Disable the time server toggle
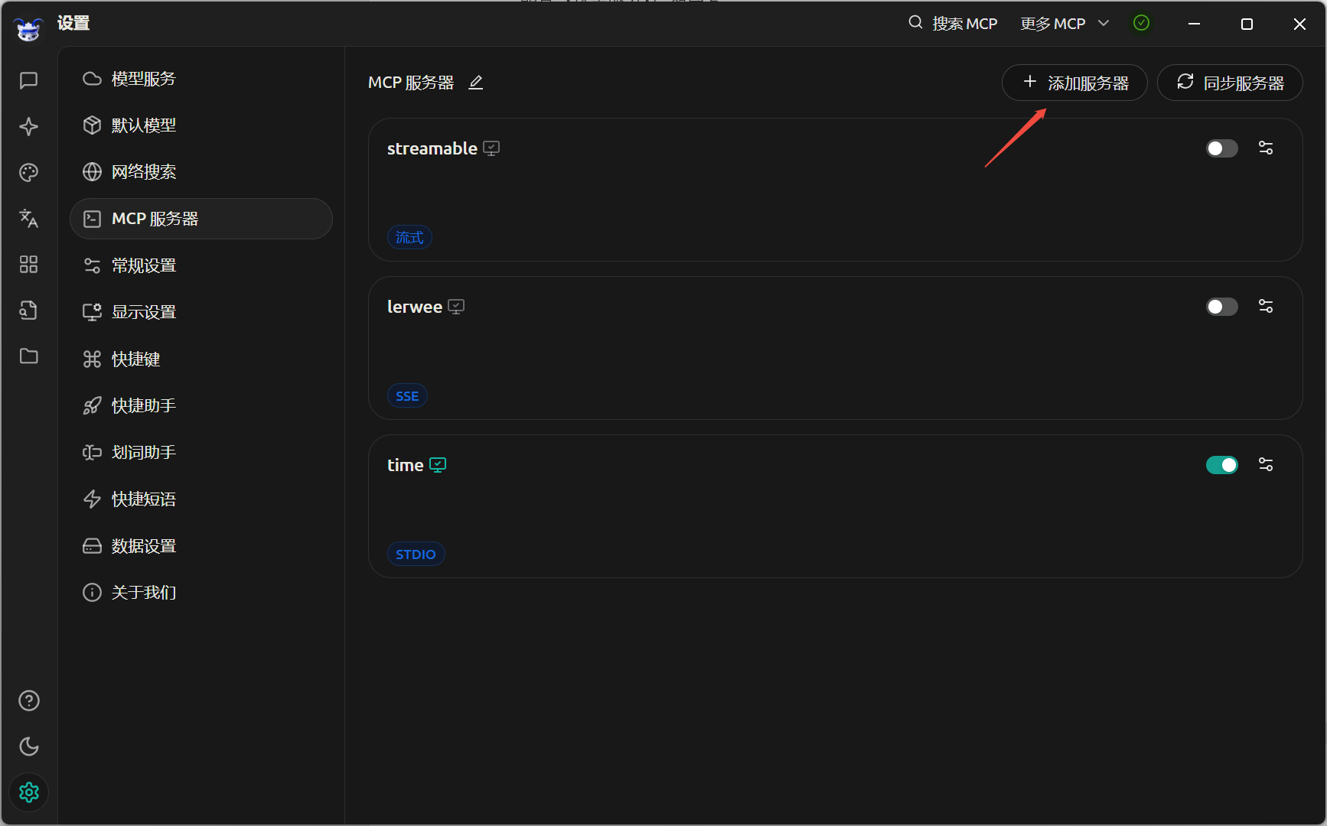1327x826 pixels. [1221, 465]
